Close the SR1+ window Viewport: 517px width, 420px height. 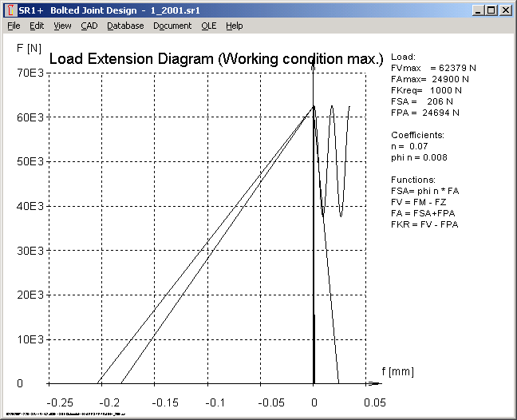(505, 10)
